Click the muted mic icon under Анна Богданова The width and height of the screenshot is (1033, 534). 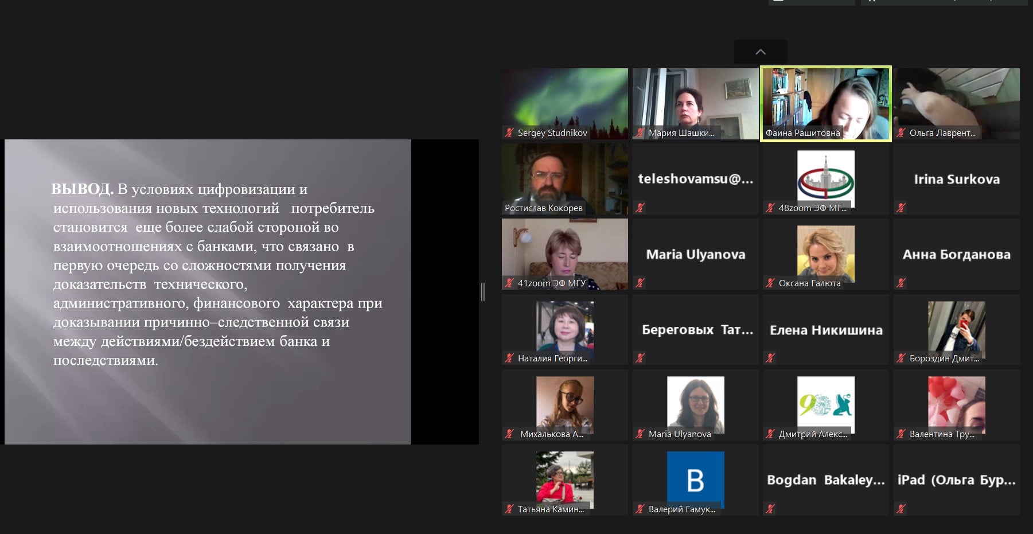(x=901, y=283)
